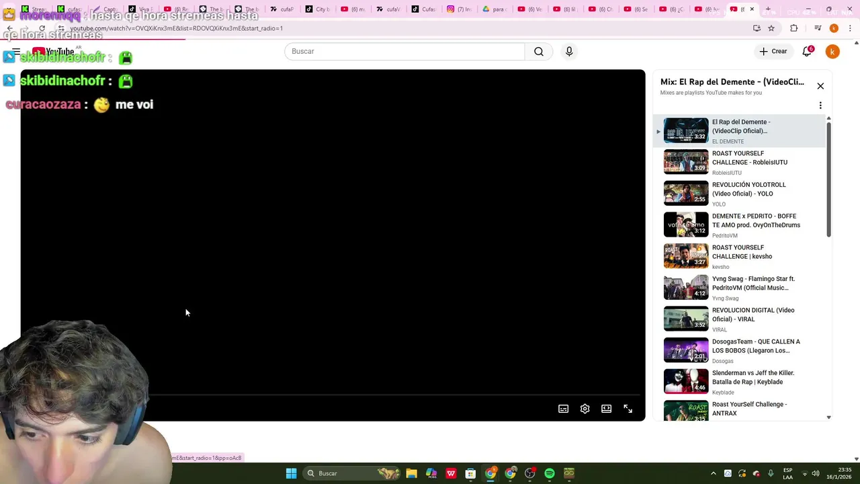860x484 pixels.
Task: Focus the YouTube Buscar search field
Action: [x=404, y=51]
